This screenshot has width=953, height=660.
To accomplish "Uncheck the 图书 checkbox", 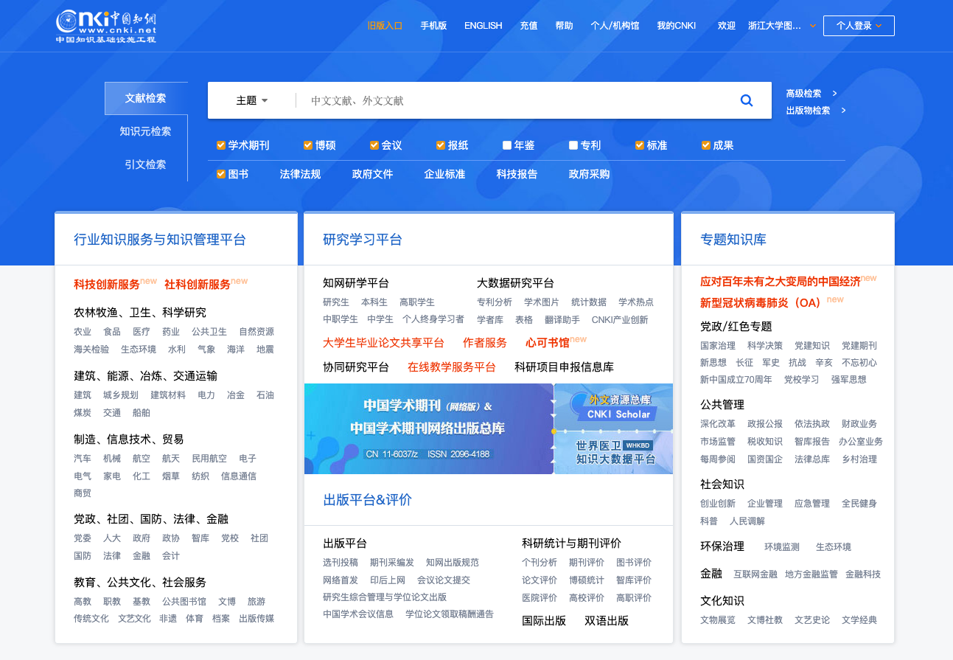I will coord(220,174).
